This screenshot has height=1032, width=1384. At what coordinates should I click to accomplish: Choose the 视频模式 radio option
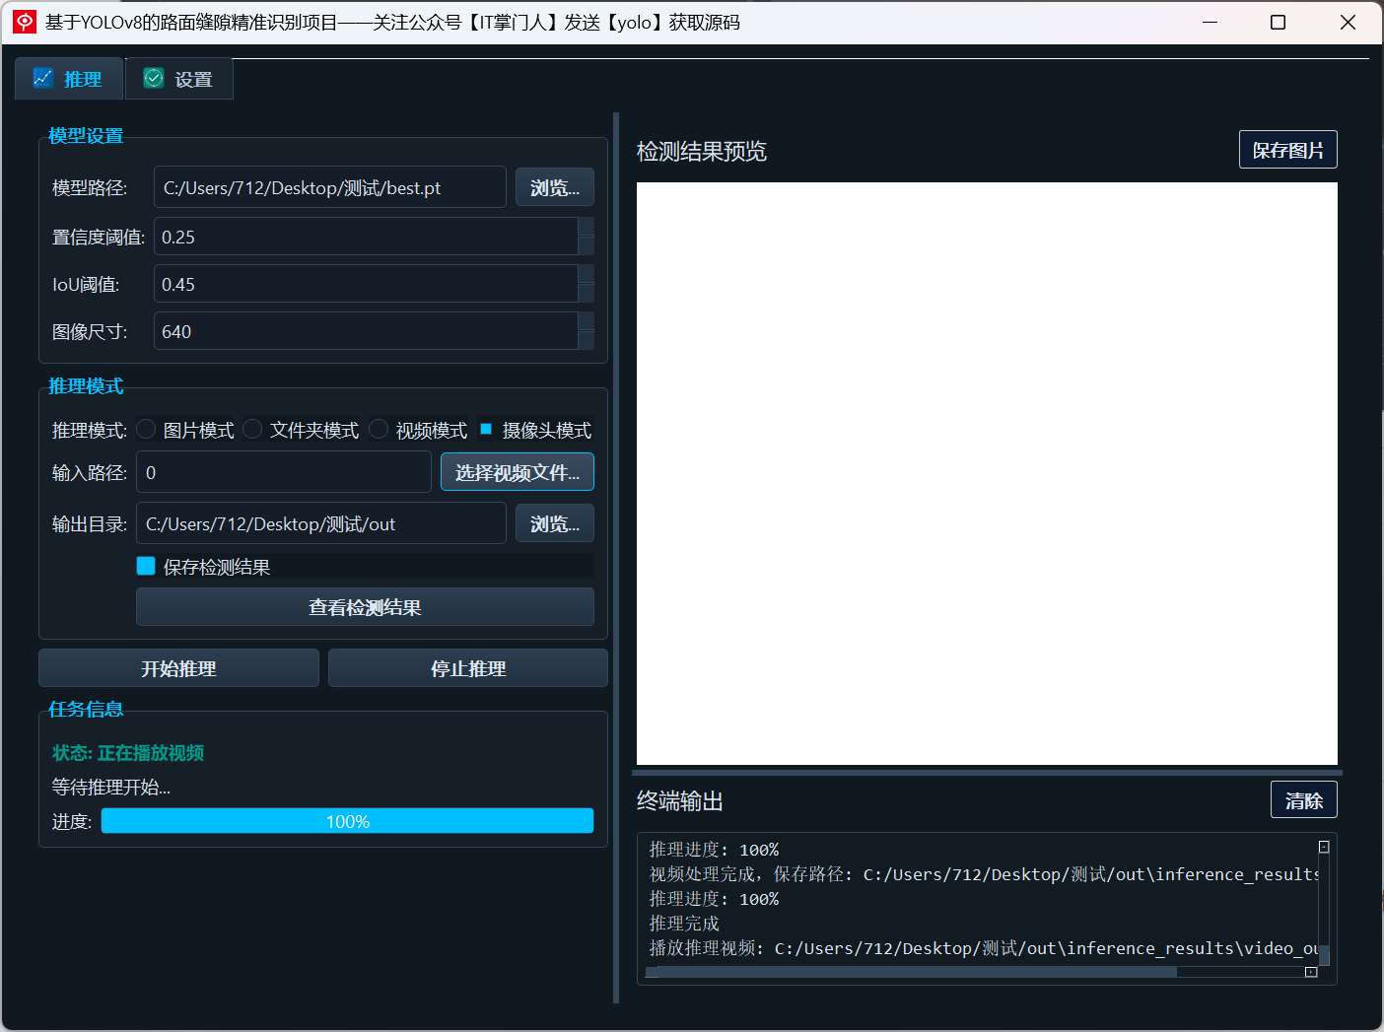click(379, 429)
